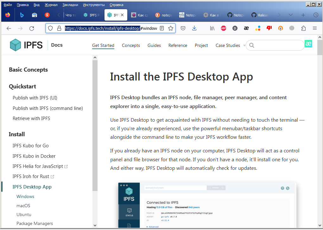
Task: Open IPFS Kubo in Docker in sidebar
Action: 34,156
